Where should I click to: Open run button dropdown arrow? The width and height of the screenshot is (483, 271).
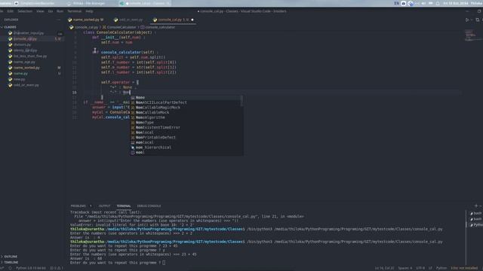coord(472,20)
